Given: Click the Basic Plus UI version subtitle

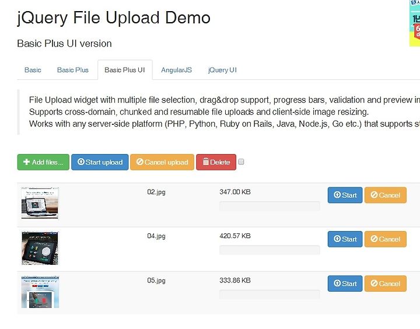Looking at the screenshot, I should click(x=64, y=43).
